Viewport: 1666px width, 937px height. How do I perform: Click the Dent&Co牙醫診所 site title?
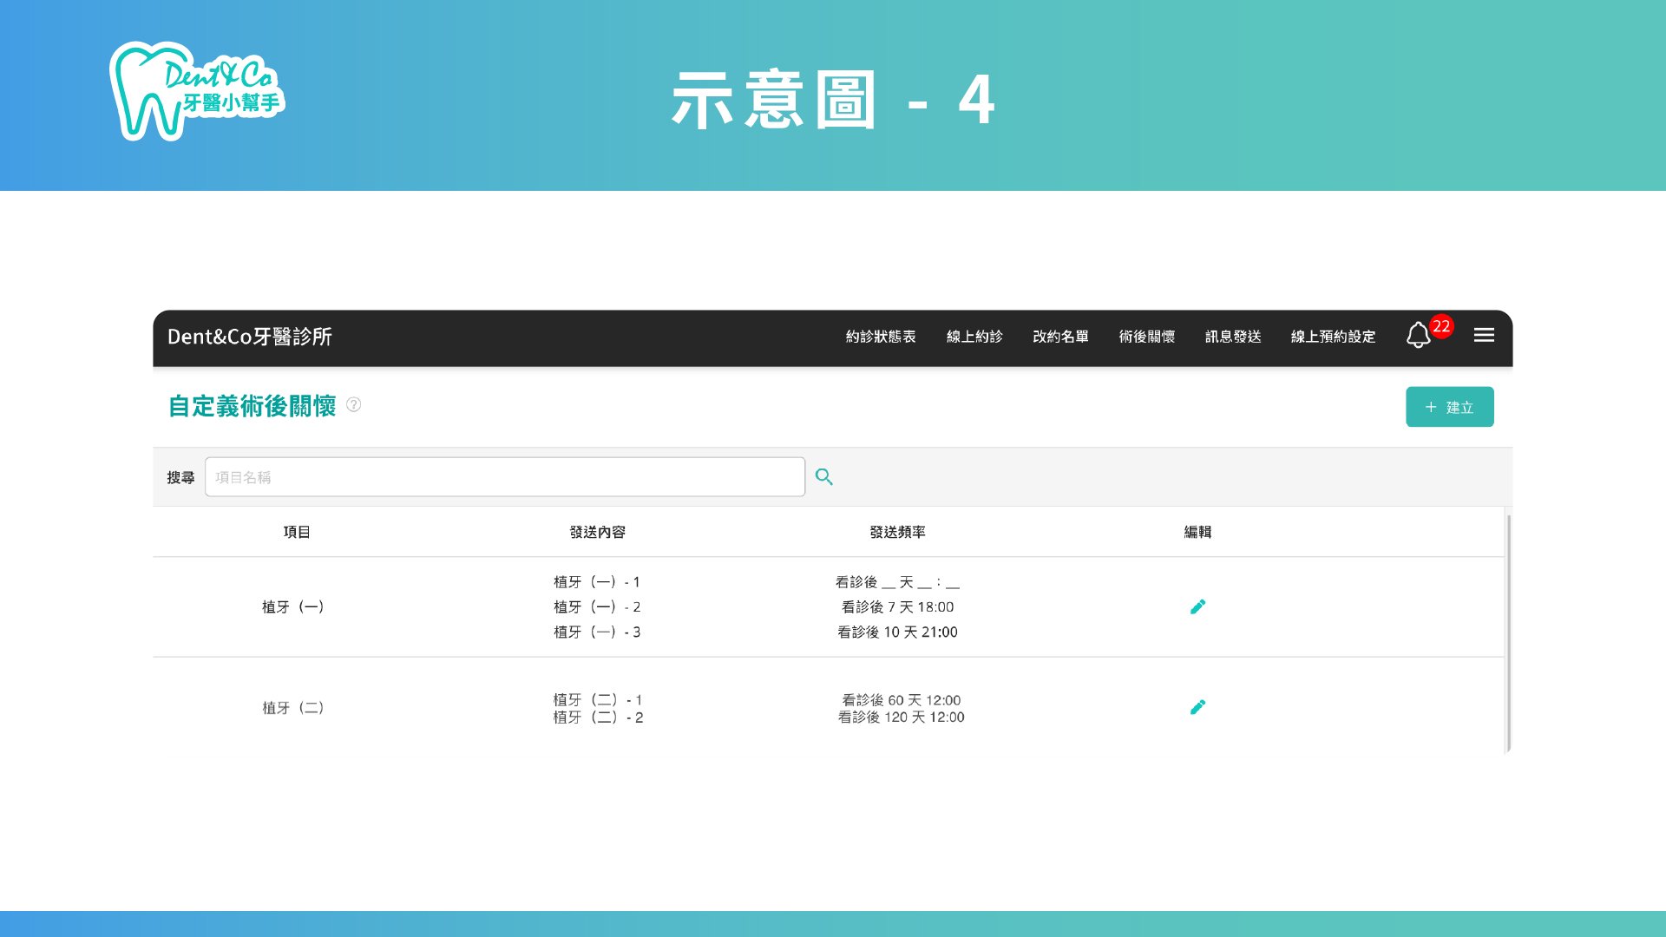click(x=250, y=337)
